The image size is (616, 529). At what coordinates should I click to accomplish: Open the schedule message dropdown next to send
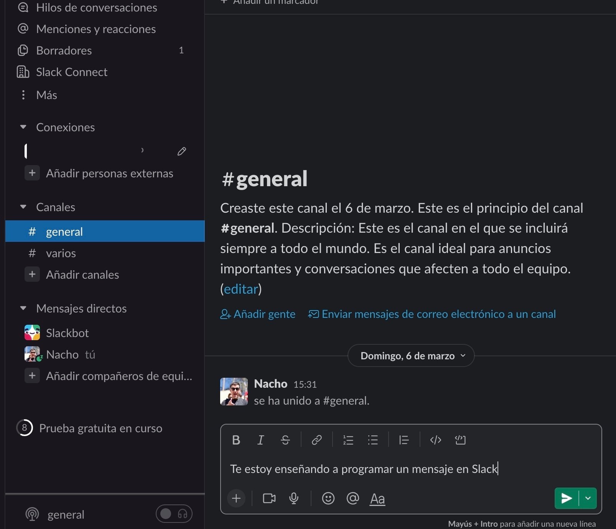click(x=588, y=498)
